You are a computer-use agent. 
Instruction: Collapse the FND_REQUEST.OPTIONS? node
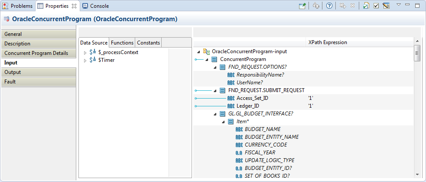tap(215, 67)
